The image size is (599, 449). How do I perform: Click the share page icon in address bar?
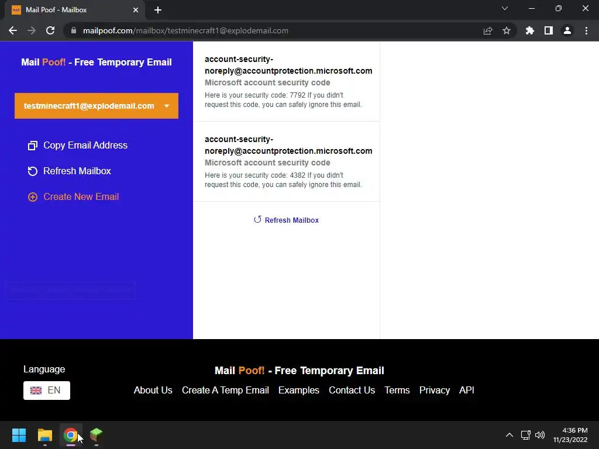488,30
